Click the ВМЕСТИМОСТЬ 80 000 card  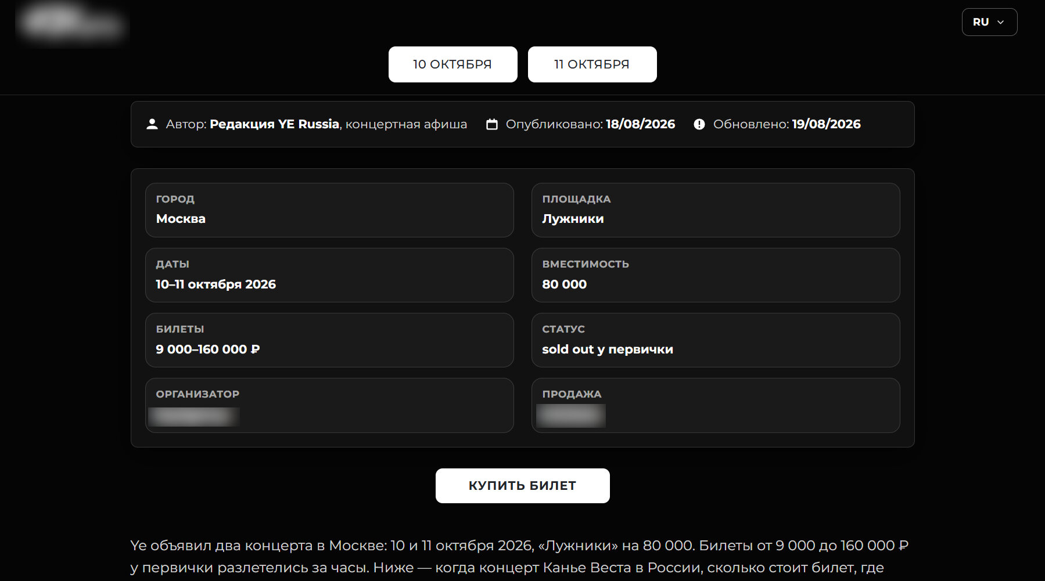[x=716, y=275]
